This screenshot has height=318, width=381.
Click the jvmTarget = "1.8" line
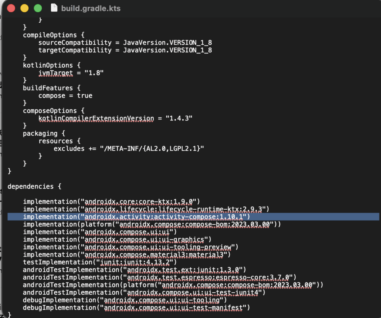[71, 73]
